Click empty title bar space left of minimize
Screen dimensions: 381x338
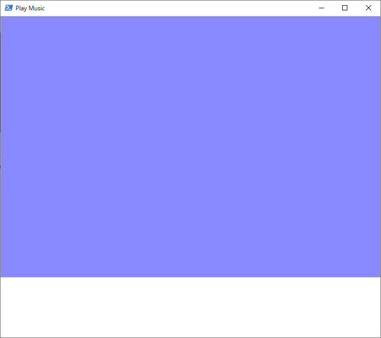click(181, 8)
